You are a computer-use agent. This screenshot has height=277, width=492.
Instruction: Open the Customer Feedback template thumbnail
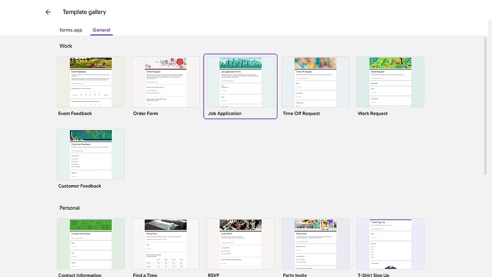coord(91,154)
